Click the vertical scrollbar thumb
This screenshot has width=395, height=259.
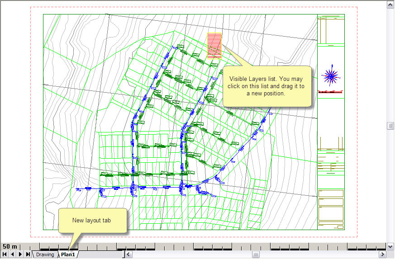coord(390,126)
